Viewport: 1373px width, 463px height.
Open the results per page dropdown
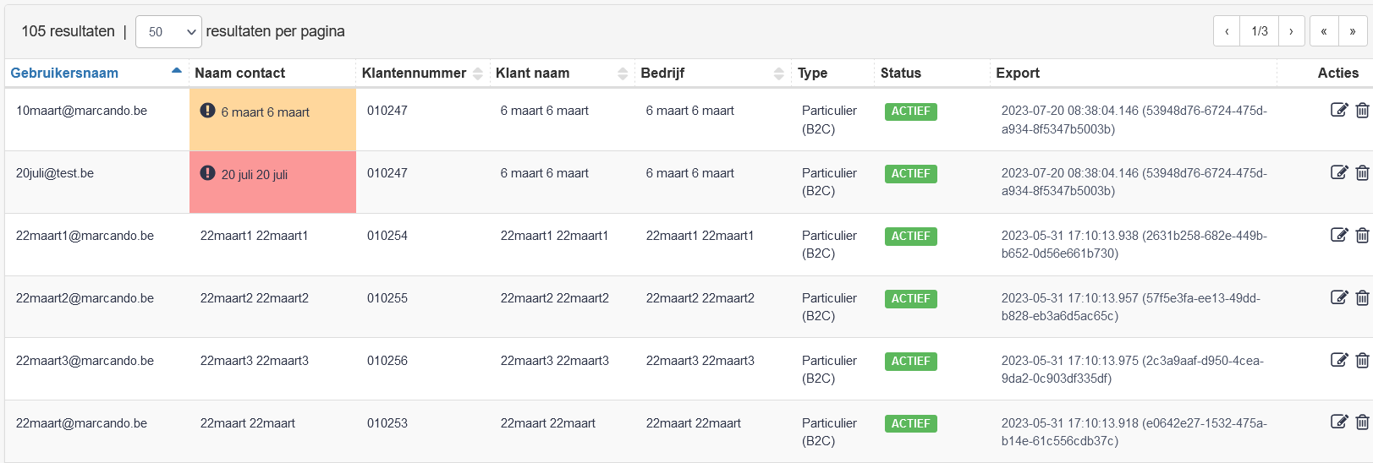point(168,31)
